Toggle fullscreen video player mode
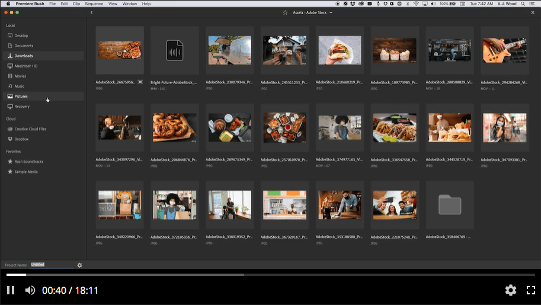541x305 pixels. pyautogui.click(x=530, y=290)
